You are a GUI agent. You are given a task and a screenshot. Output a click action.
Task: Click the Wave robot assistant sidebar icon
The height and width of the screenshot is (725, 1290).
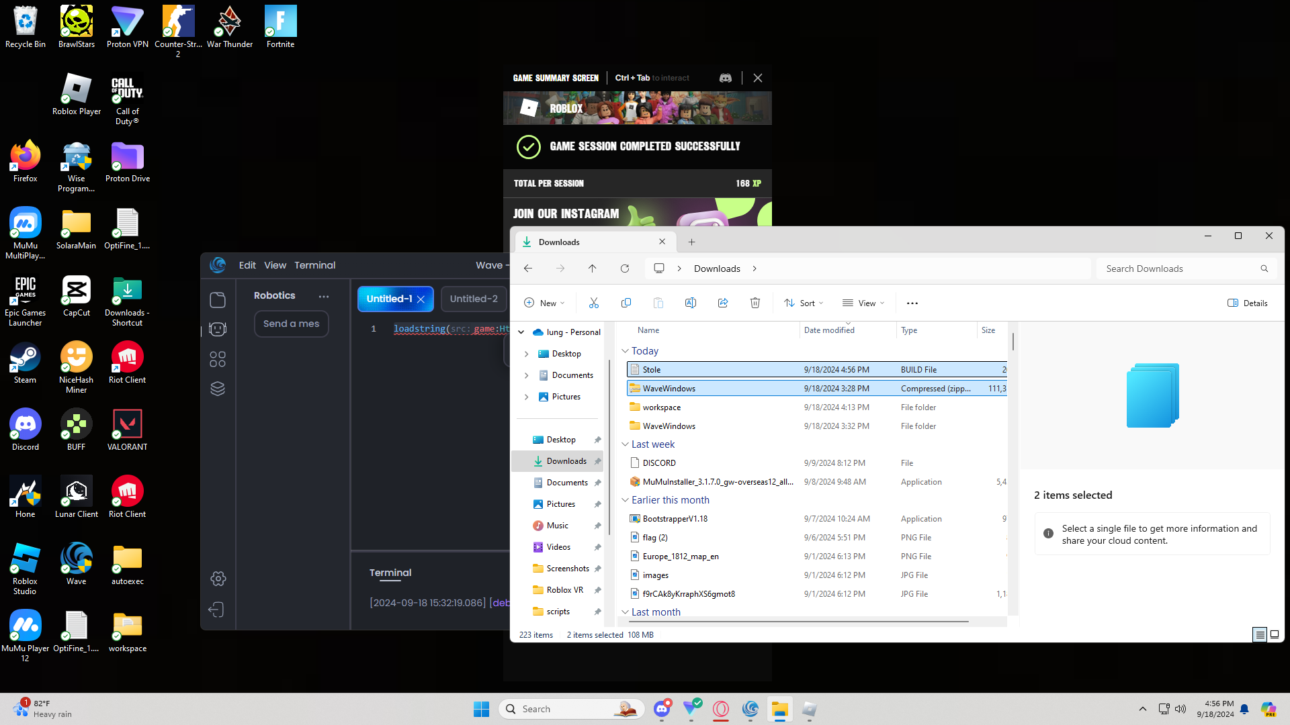[218, 329]
